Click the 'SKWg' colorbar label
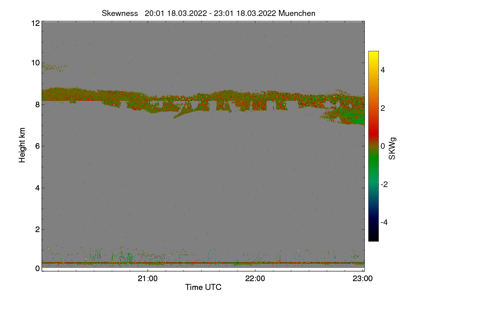 click(x=392, y=148)
